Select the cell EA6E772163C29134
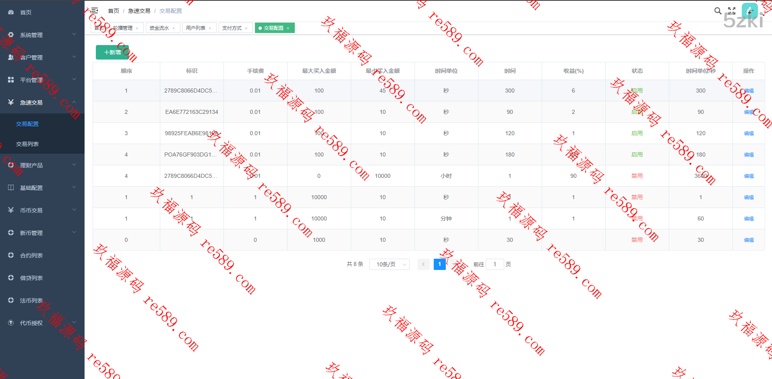Screen dimensions: 772x379 click(192, 112)
